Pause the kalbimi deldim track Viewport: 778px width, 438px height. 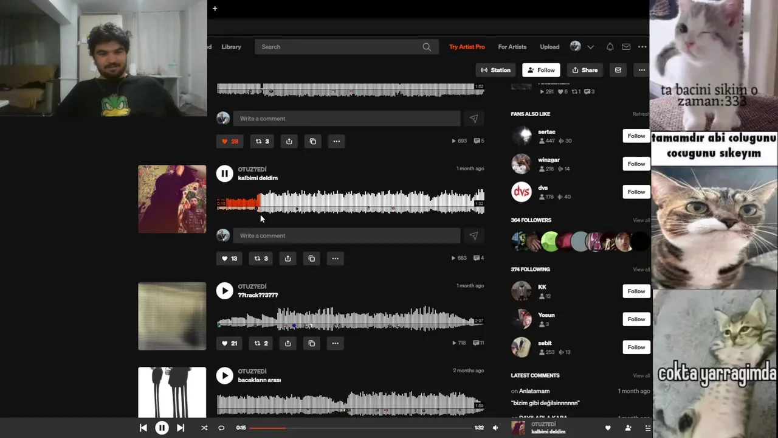pos(224,173)
